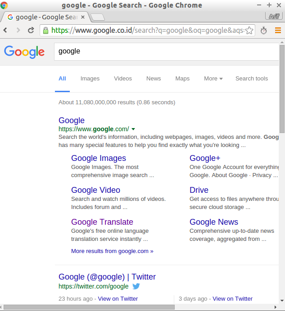Open the Google News sitelink
The width and height of the screenshot is (285, 311).
tap(214, 222)
